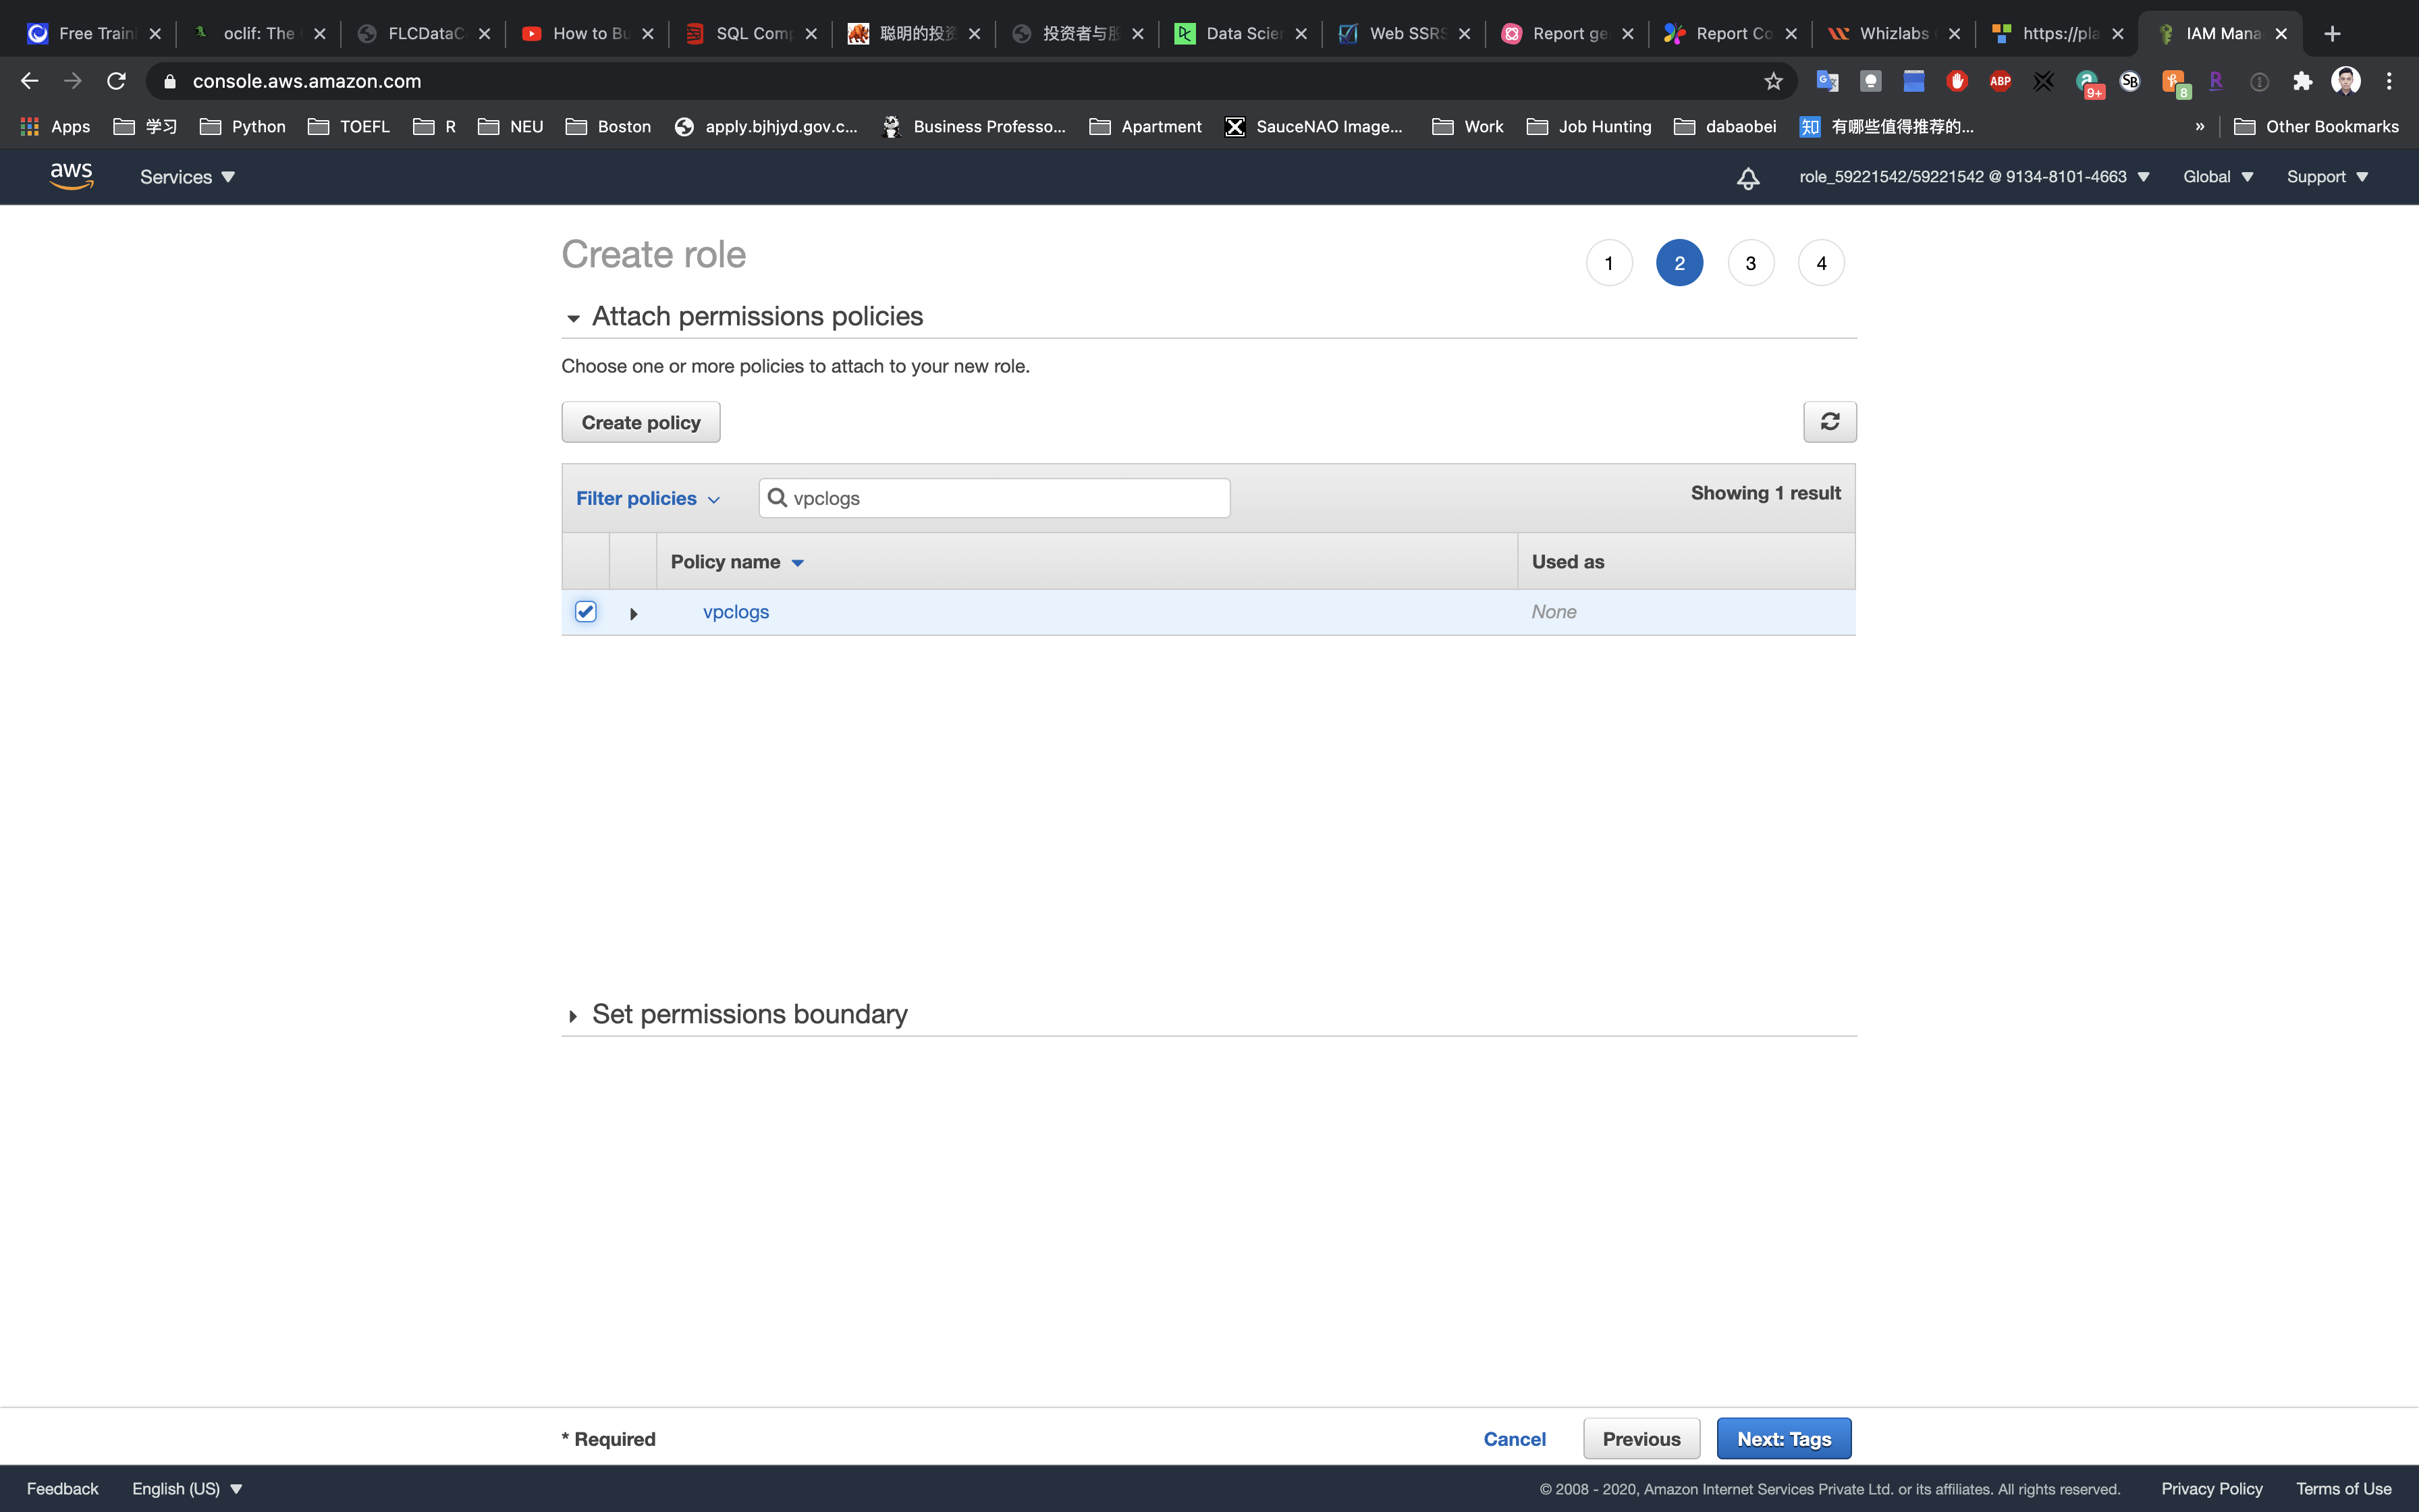Open the notifications bell icon
The height and width of the screenshot is (1512, 2419).
[x=1747, y=178]
